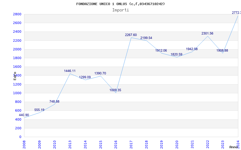Click the 0 y-axis tick label
The width and height of the screenshot is (241, 150).
(20, 137)
